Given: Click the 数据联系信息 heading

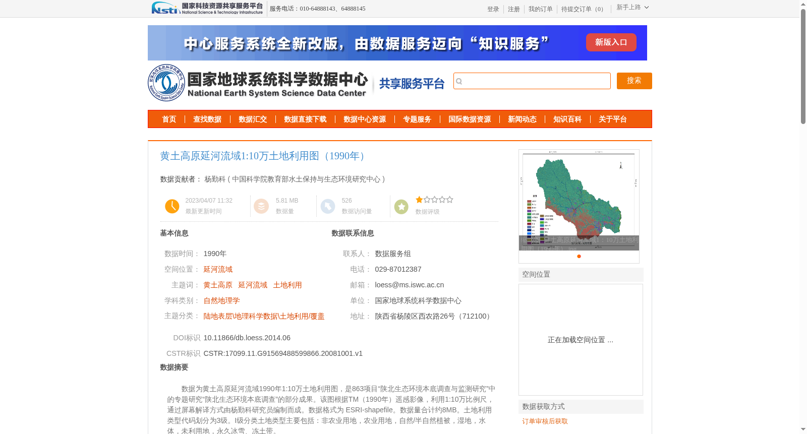Looking at the screenshot, I should pos(353,233).
